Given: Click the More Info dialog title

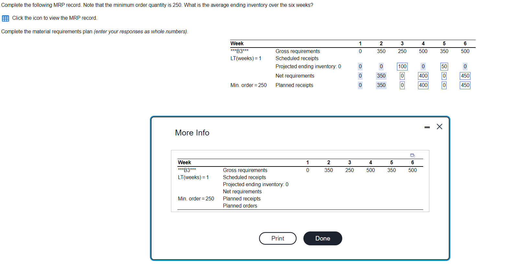Looking at the screenshot, I should 192,133.
